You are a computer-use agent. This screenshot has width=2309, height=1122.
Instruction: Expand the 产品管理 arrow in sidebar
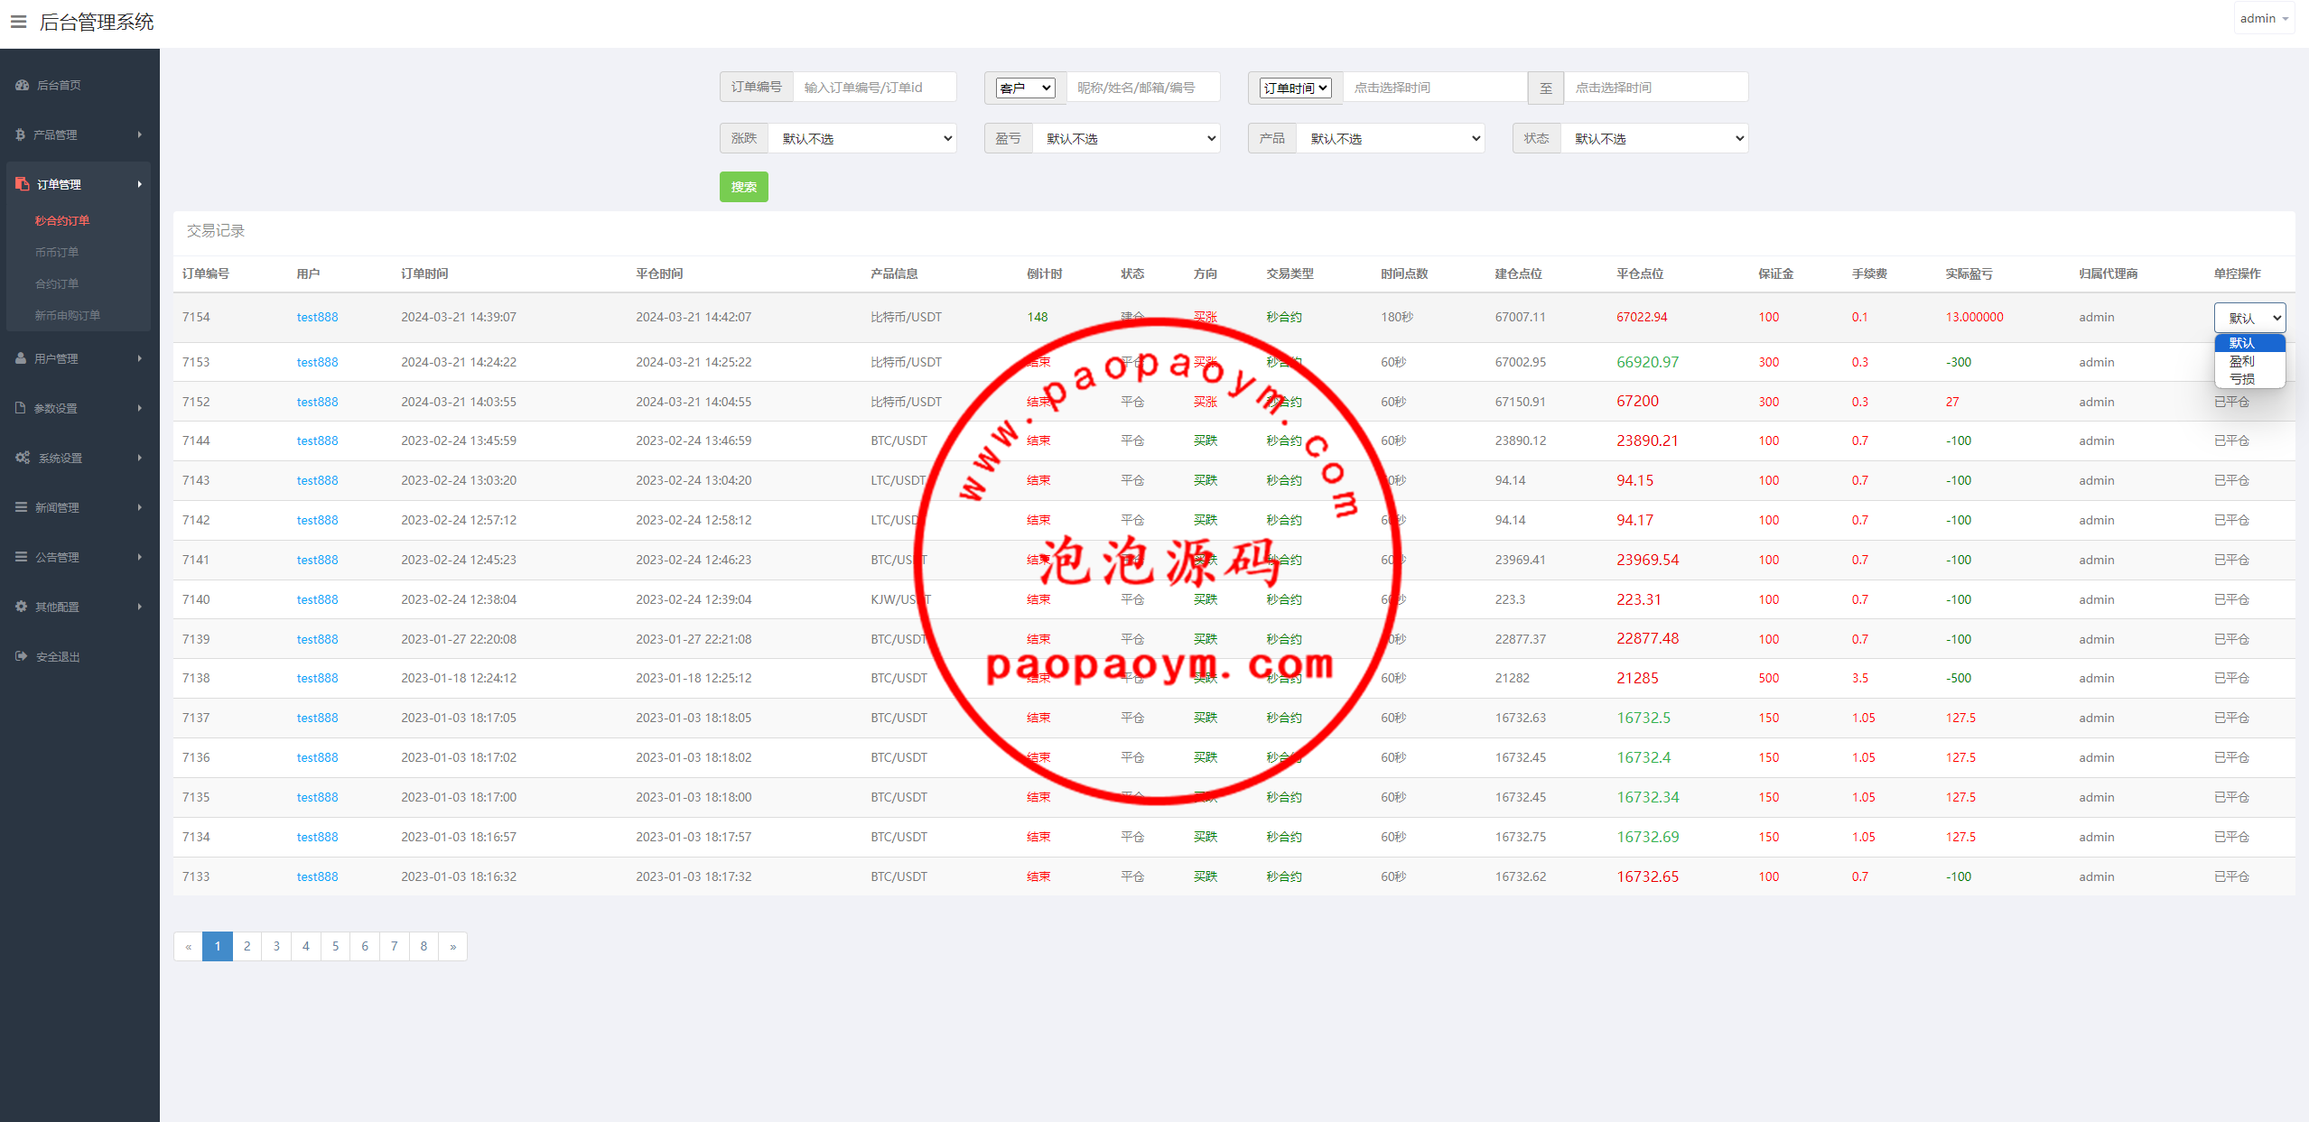click(140, 134)
